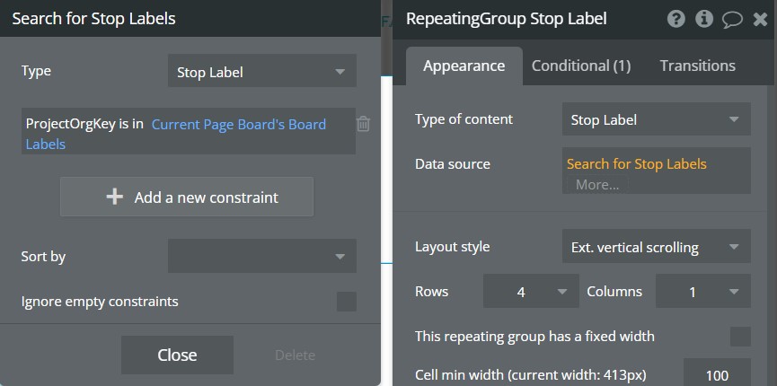The height and width of the screenshot is (386, 777).
Task: Close the RepeatingGroup Stop Label editor
Action: pyautogui.click(x=760, y=19)
